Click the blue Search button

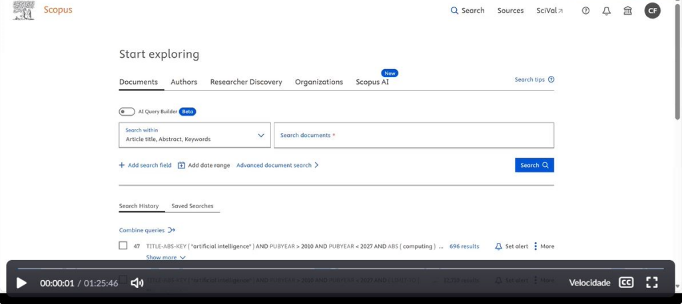[534, 165]
